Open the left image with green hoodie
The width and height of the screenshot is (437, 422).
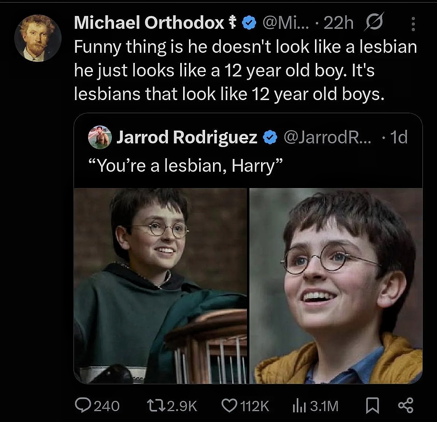[160, 286]
